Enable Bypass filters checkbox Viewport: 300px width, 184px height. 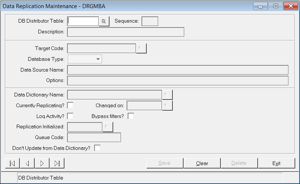[x=131, y=116]
